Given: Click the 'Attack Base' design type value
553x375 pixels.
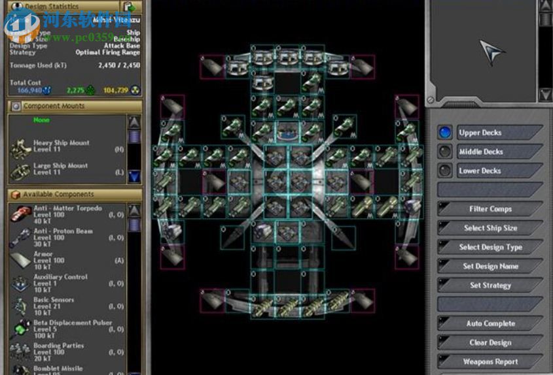Looking at the screenshot, I should point(122,46).
